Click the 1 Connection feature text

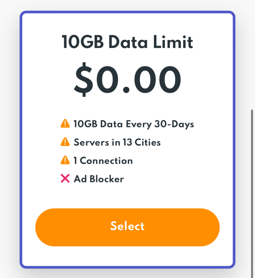(103, 161)
